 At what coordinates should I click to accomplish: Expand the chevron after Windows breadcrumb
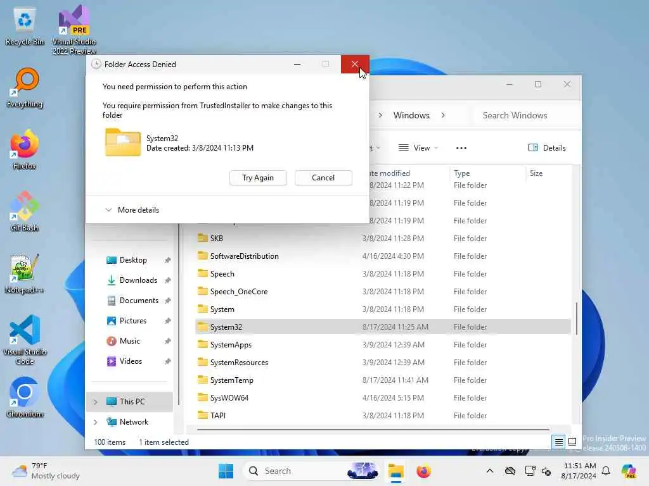coord(443,115)
